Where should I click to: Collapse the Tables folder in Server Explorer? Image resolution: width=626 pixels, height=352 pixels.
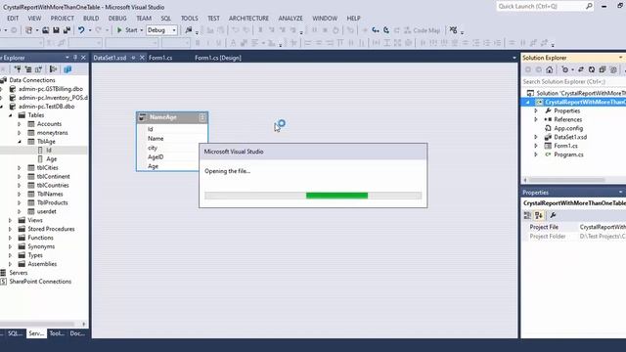click(x=11, y=115)
